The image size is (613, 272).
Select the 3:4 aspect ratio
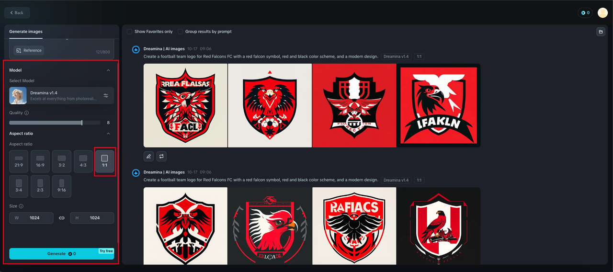19,186
